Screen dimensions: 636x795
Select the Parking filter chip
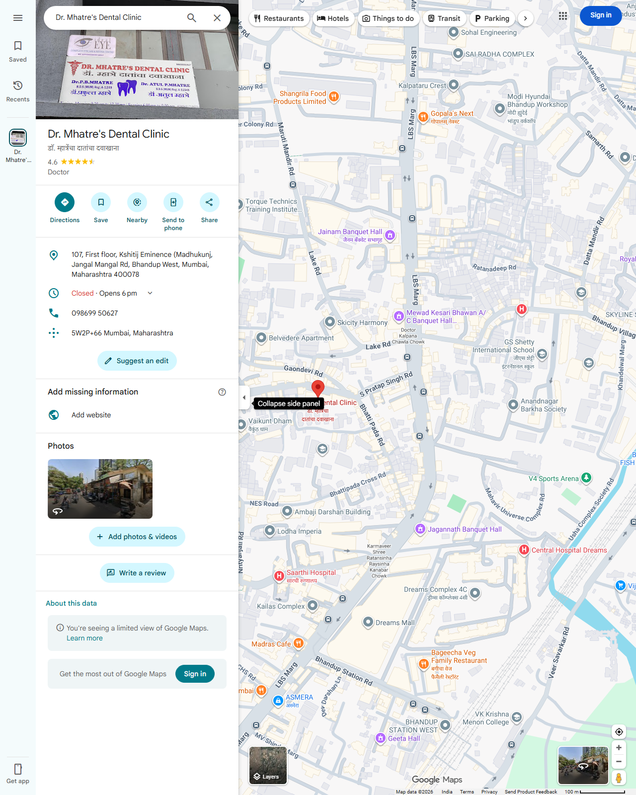[x=492, y=18]
